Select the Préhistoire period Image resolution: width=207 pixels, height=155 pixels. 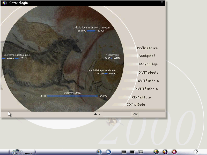[147, 48]
